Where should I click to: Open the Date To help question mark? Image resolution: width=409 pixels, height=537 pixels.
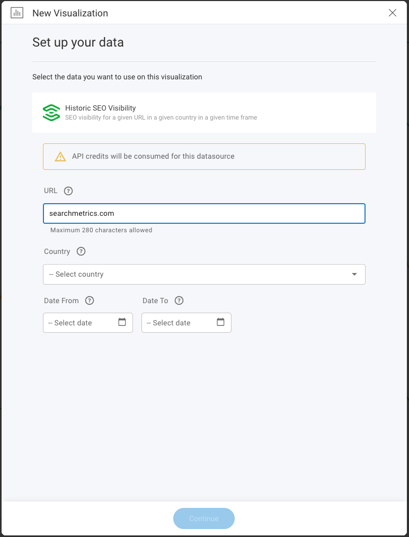(x=179, y=301)
